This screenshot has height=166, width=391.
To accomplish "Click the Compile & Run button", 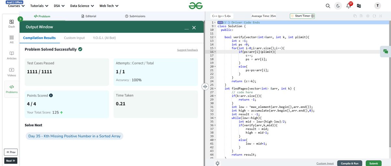I will [350, 163].
